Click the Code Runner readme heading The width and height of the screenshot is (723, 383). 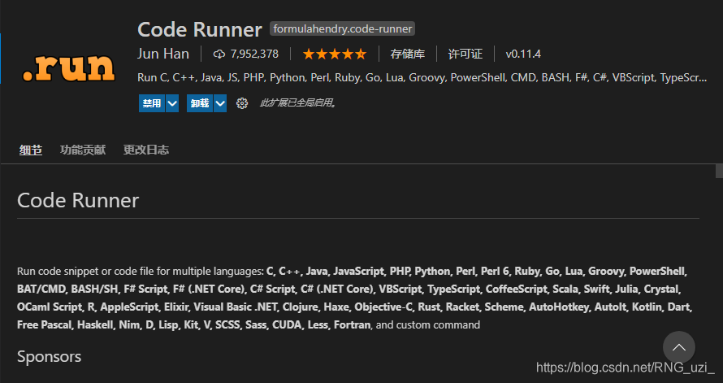(78, 201)
